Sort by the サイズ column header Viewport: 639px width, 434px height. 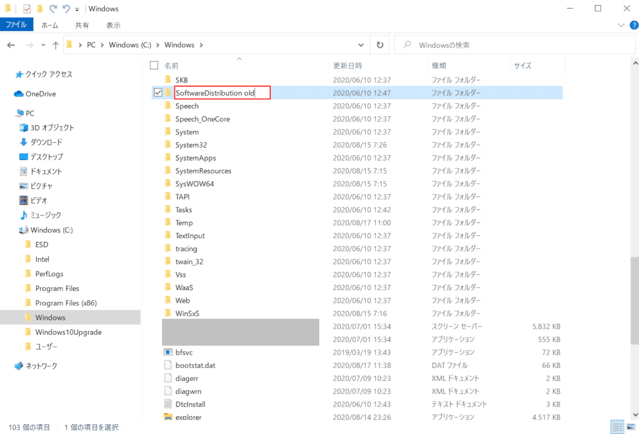coord(523,66)
